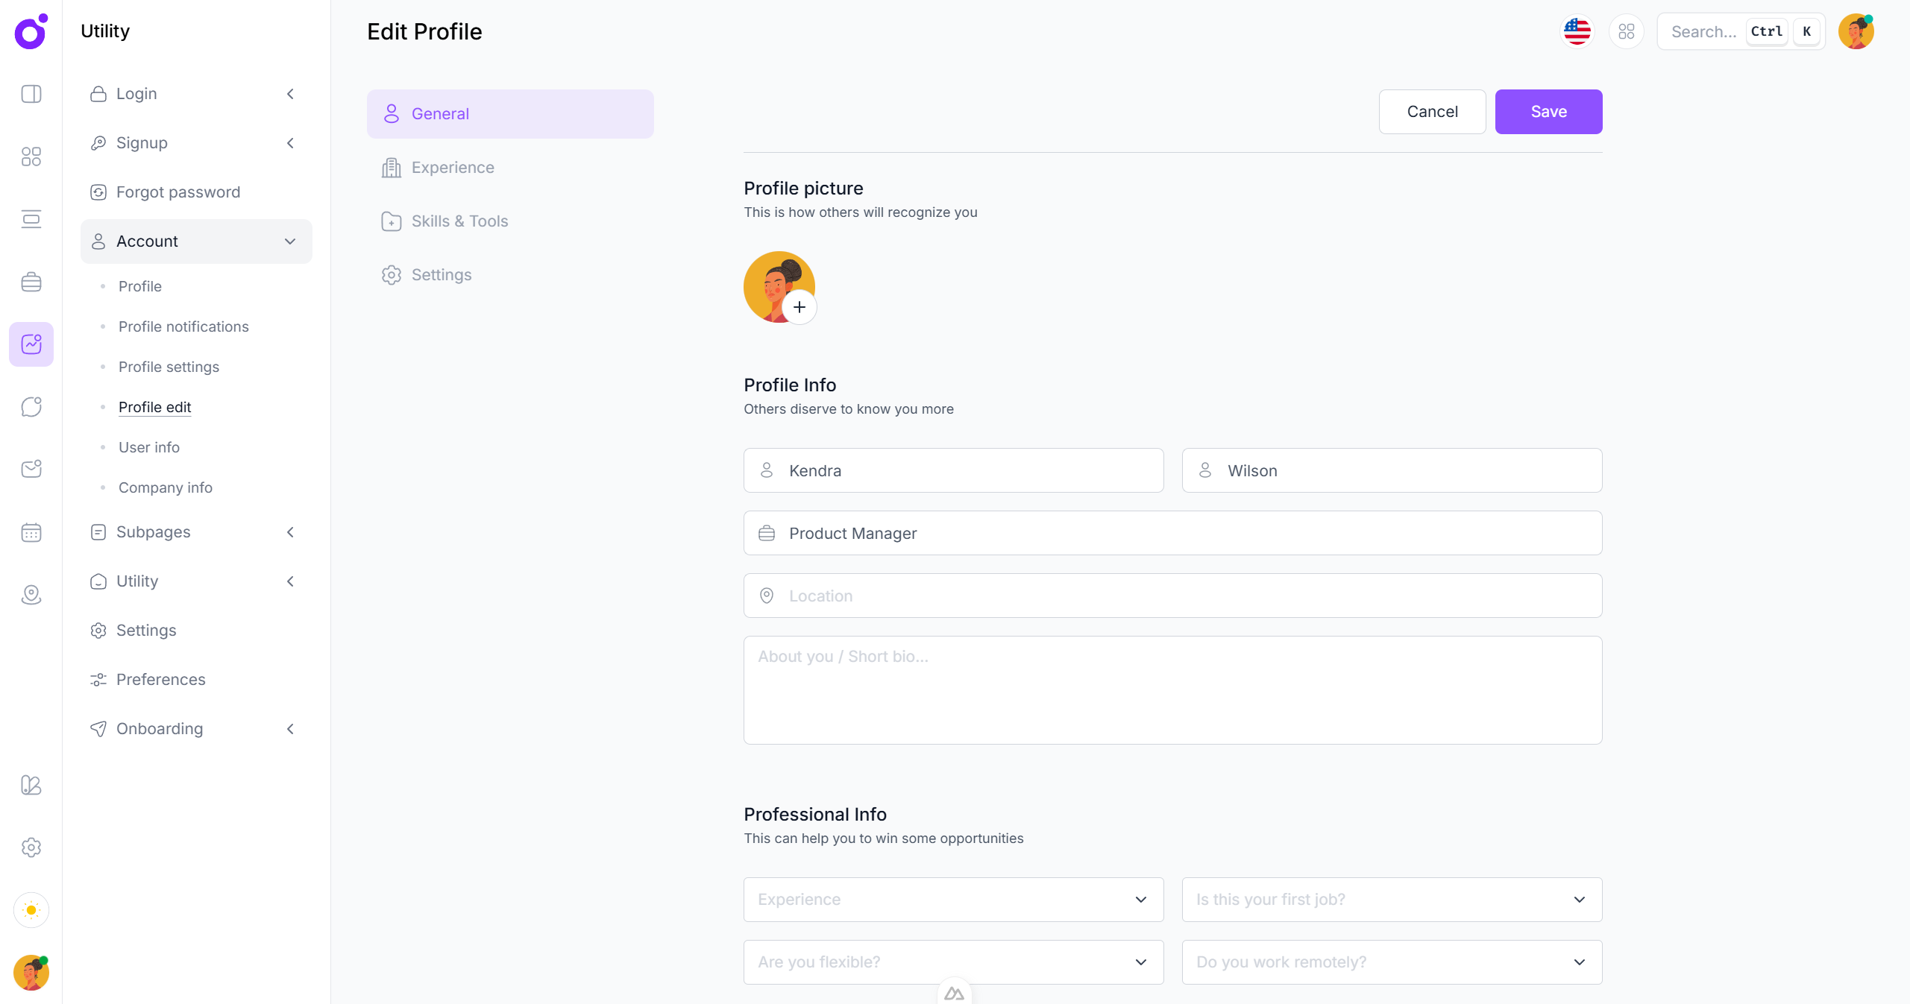The height and width of the screenshot is (1004, 1910).
Task: Switch to the Skills & Tools tab
Action: pyautogui.click(x=459, y=221)
